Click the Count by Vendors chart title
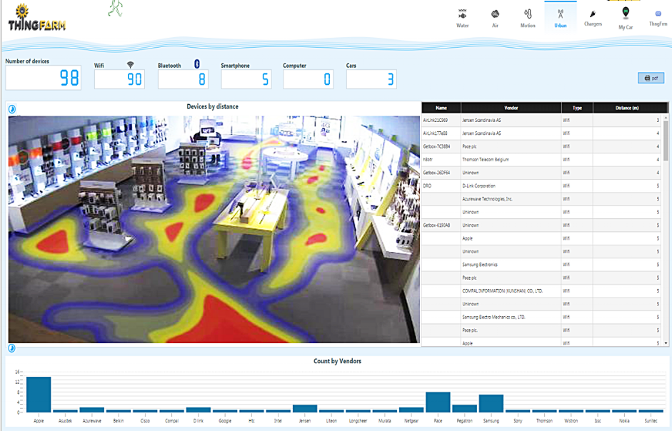Screen dimensions: 672x431 [337, 361]
